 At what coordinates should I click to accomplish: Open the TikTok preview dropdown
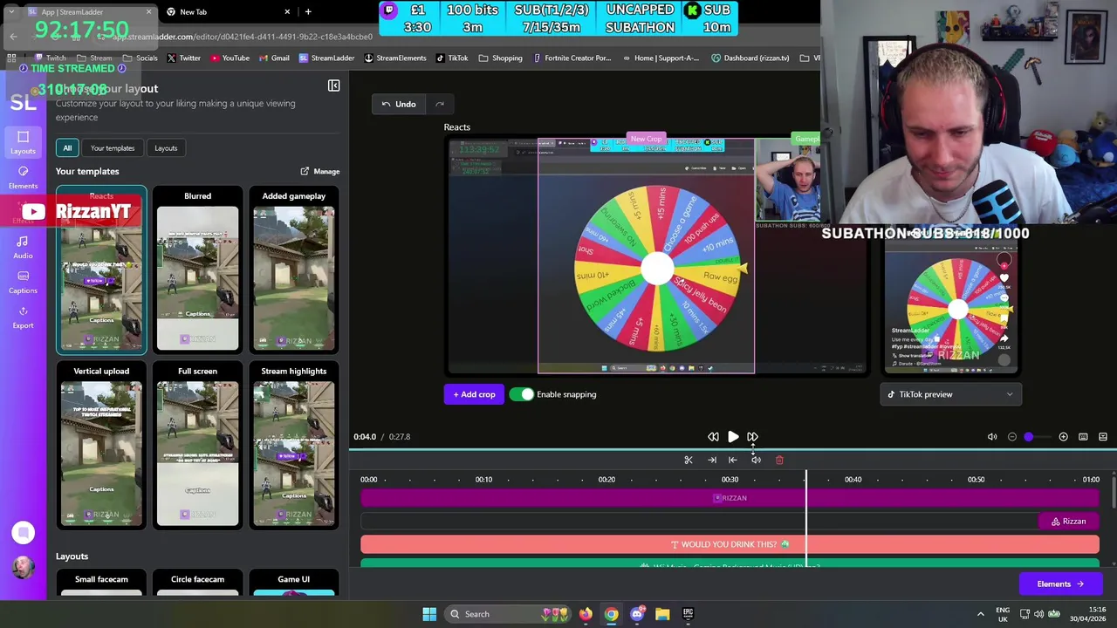point(951,394)
